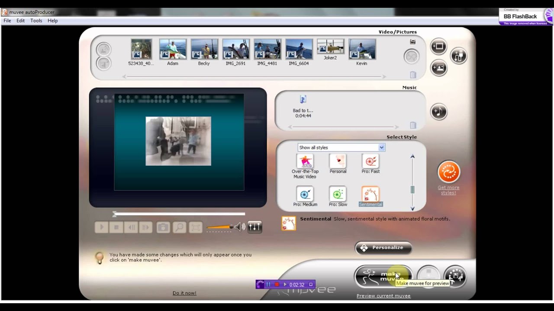
Task: Click the Stop button under preview
Action: pos(116,227)
